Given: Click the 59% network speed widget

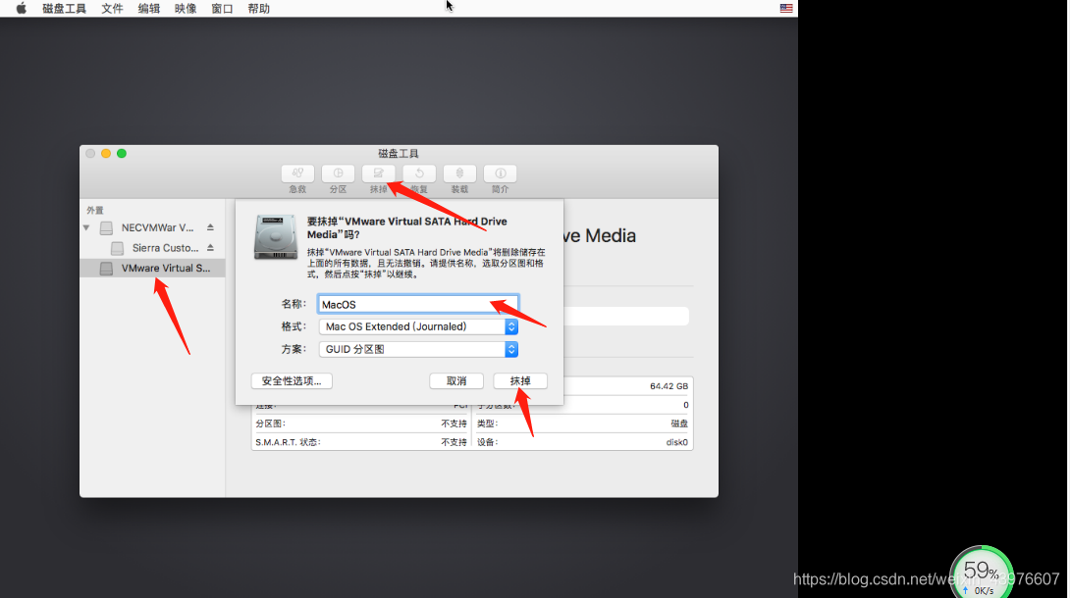Looking at the screenshot, I should (982, 574).
